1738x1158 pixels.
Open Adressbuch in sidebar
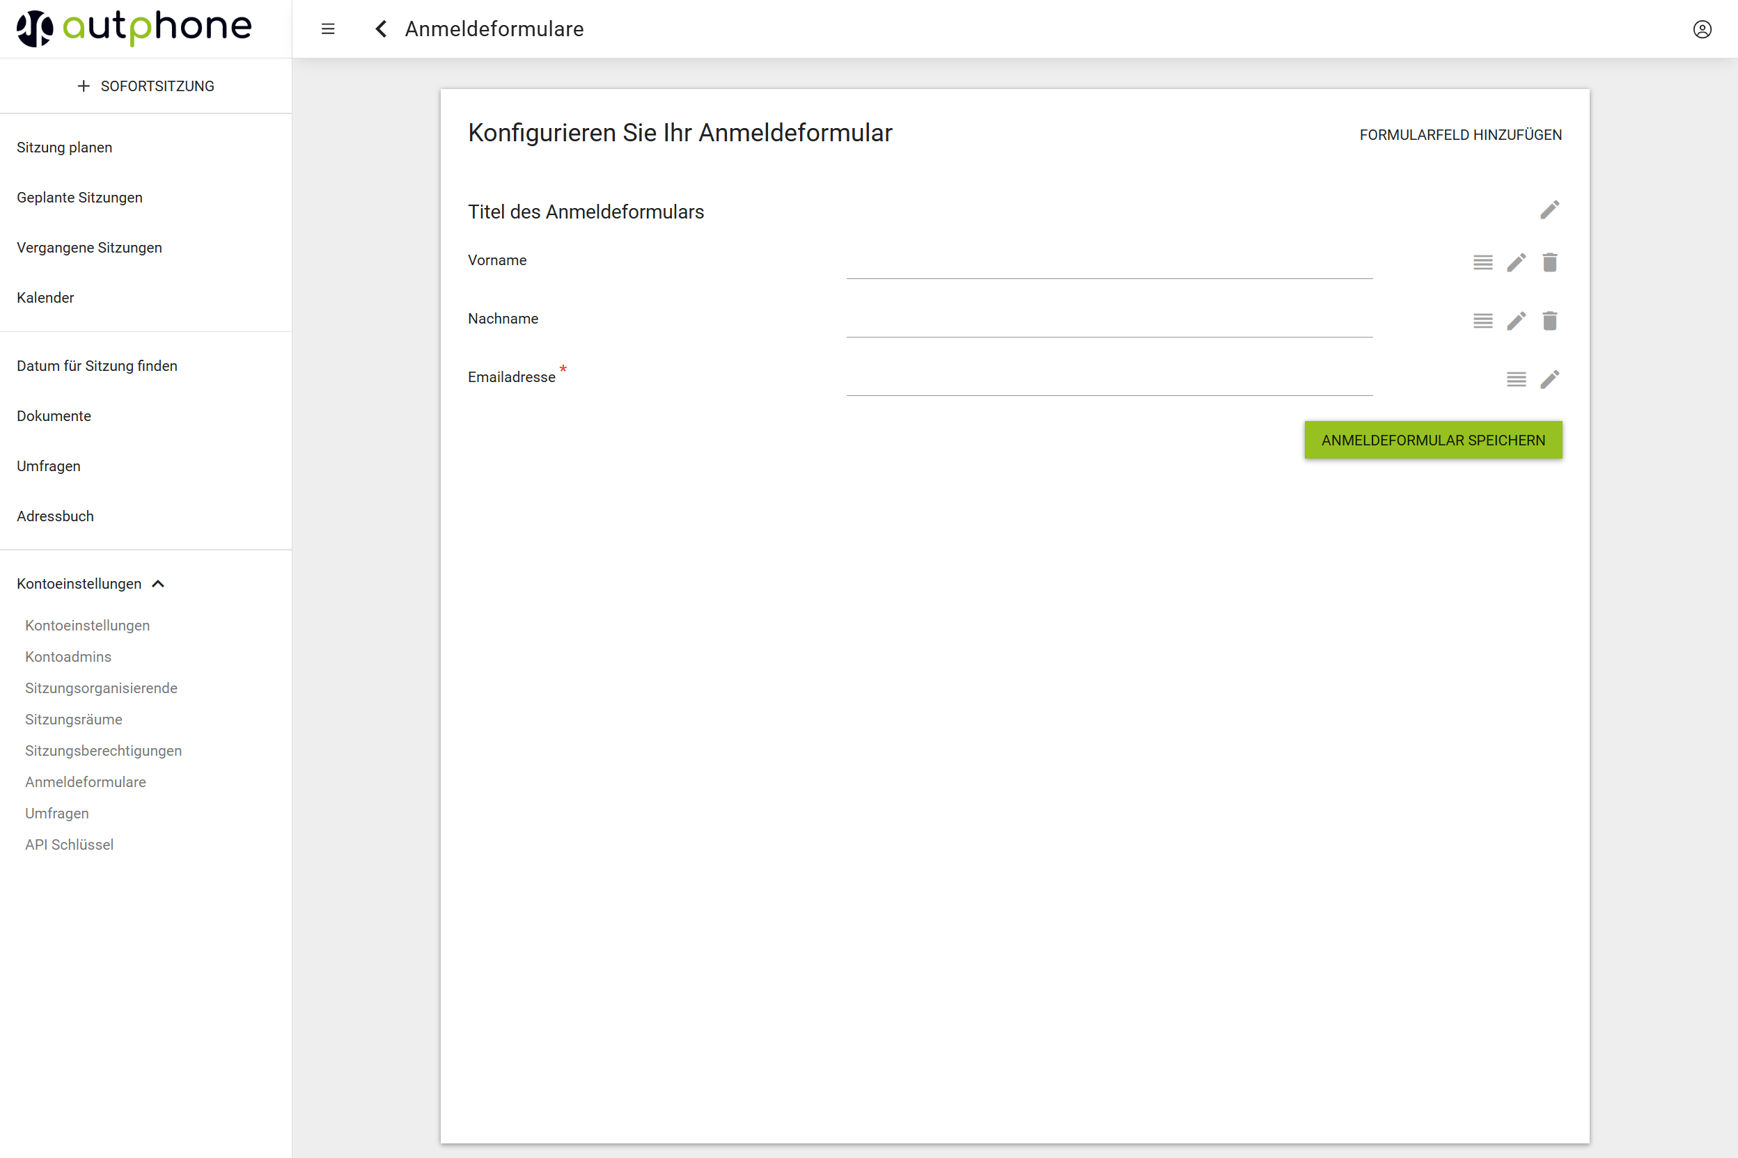(56, 516)
